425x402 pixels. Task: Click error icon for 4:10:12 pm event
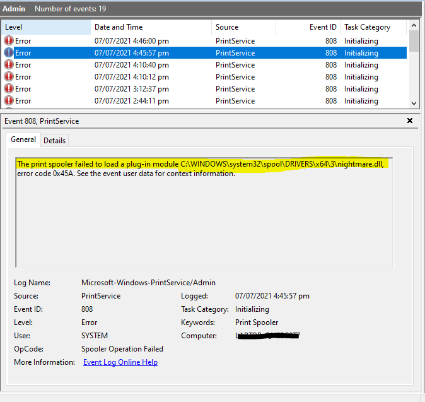9,76
